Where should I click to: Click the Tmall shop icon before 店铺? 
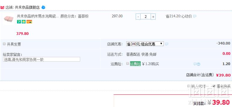[2, 7]
